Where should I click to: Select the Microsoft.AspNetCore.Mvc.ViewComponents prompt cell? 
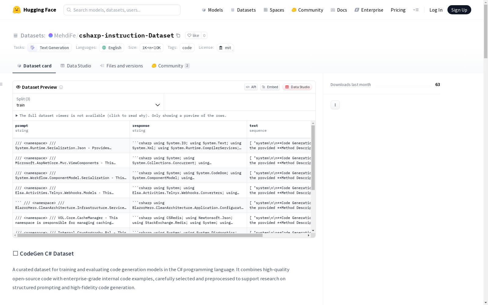(x=71, y=160)
